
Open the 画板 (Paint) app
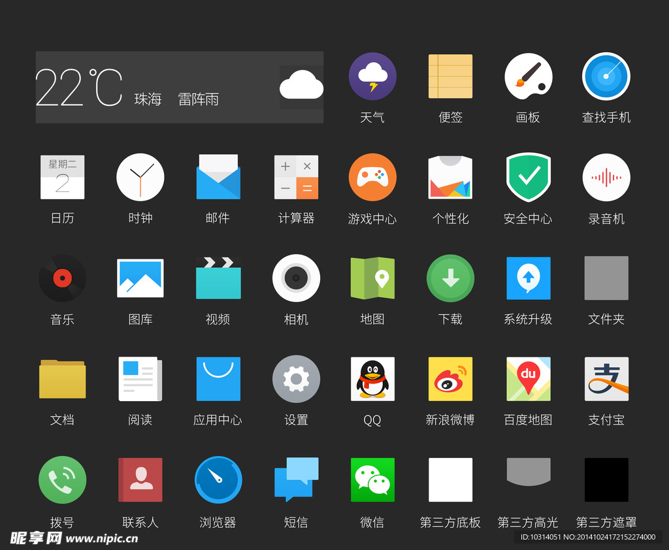[528, 76]
